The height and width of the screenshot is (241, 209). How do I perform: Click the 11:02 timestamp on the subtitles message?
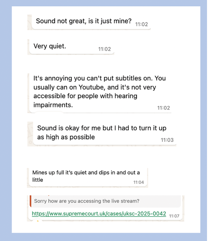164,108
